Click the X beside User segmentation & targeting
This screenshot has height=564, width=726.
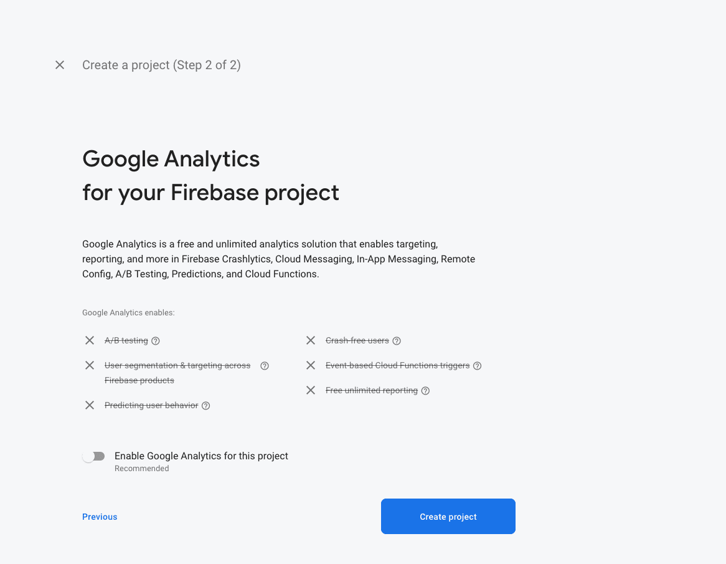click(89, 365)
